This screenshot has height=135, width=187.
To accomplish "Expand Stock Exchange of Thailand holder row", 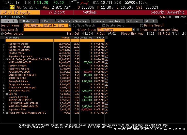I will 7,59.
